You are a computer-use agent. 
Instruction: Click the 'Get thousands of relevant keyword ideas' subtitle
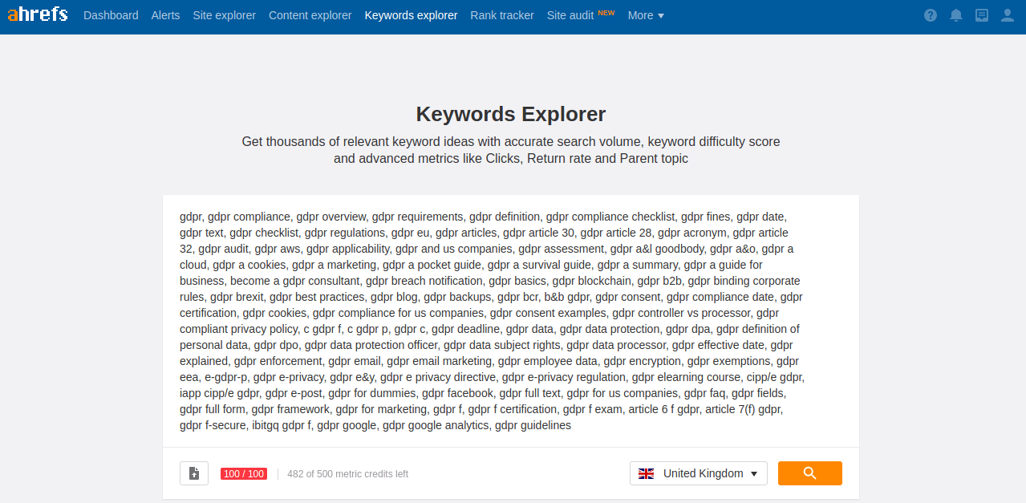point(511,150)
